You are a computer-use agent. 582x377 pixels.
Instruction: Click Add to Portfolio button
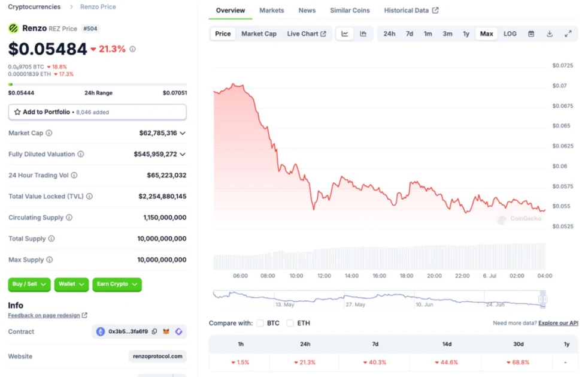click(x=97, y=112)
